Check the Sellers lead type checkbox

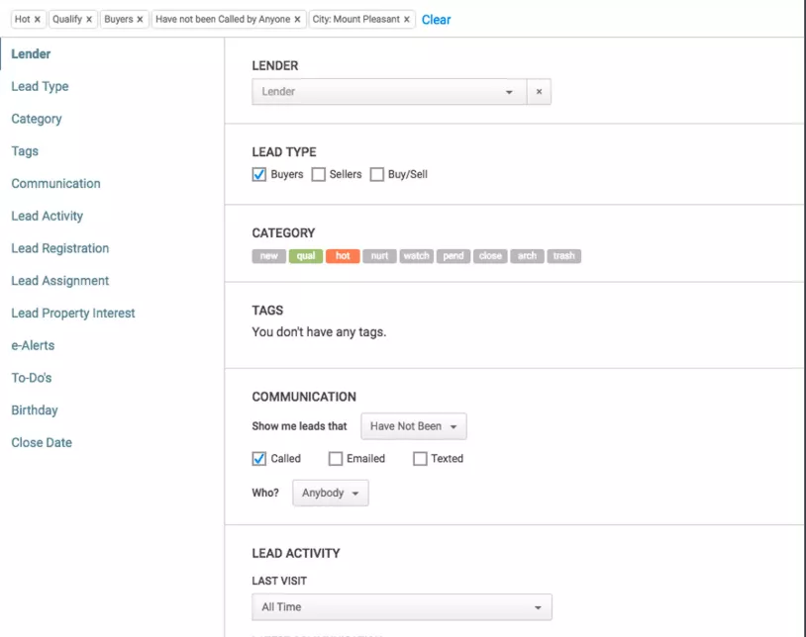pos(319,175)
